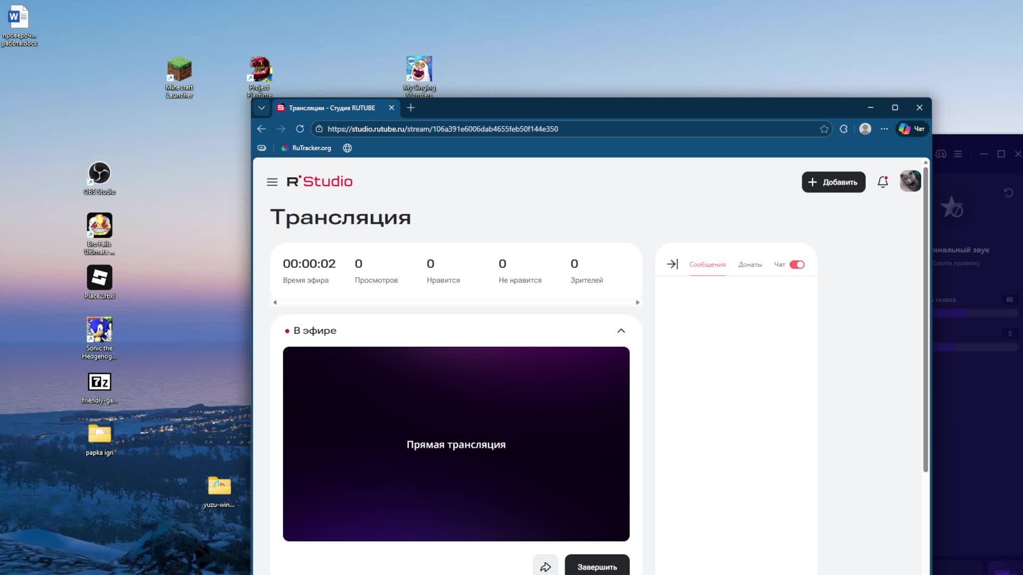The image size is (1023, 575).
Task: Refresh the page in the browser
Action: [x=300, y=129]
